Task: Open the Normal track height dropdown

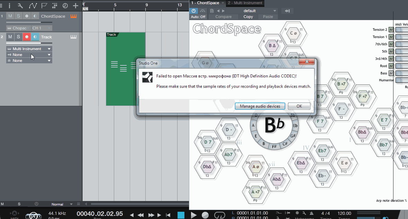Action: (62, 204)
